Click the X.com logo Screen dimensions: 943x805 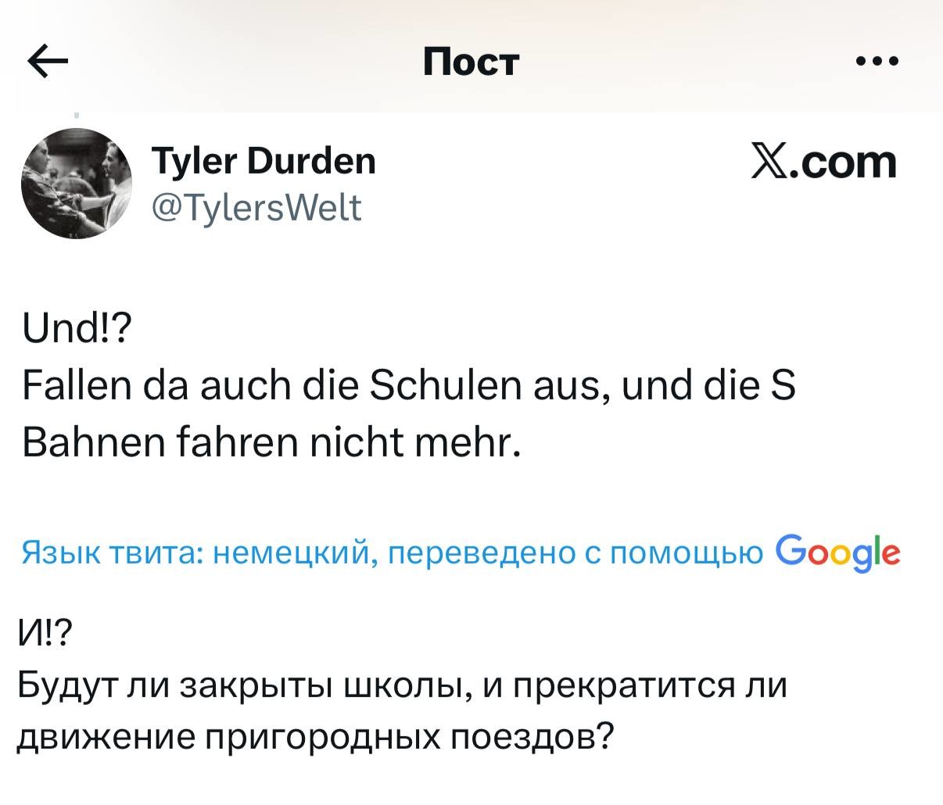point(823,162)
